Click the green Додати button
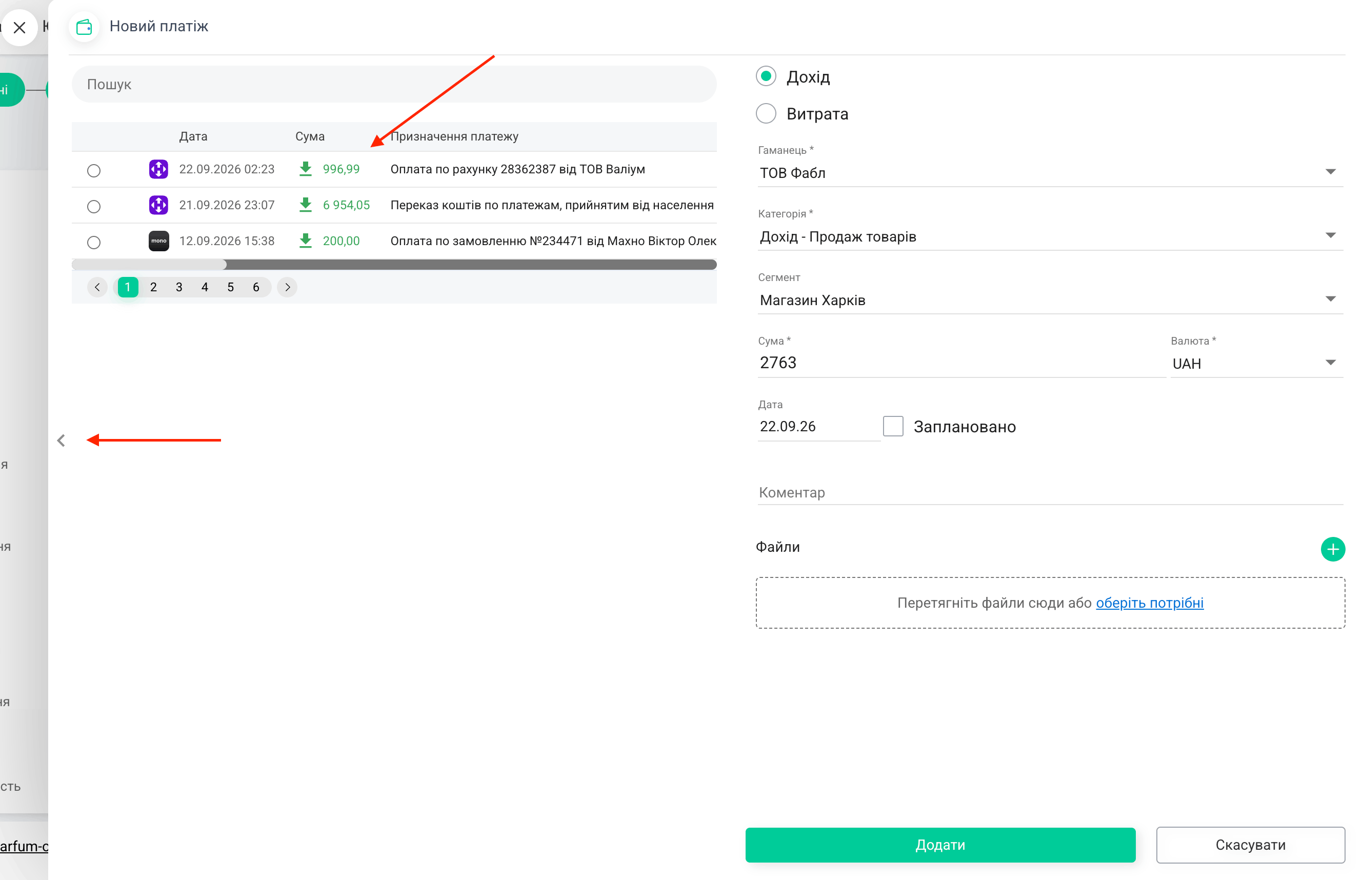 [940, 845]
